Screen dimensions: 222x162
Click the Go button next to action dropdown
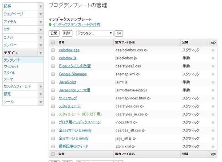(119, 33)
